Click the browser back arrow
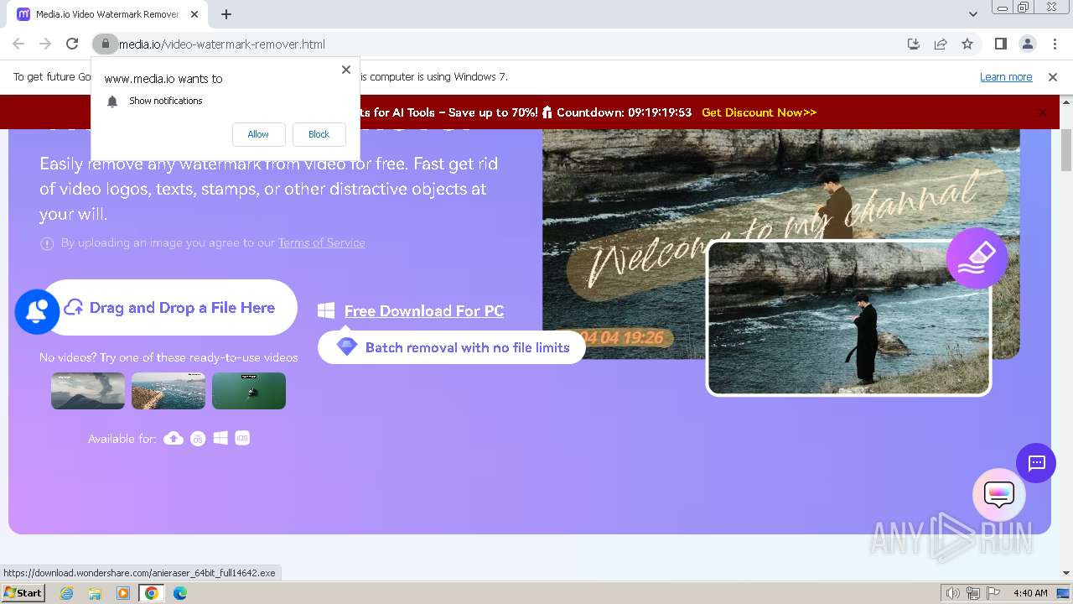This screenshot has height=604, width=1073. (x=18, y=44)
